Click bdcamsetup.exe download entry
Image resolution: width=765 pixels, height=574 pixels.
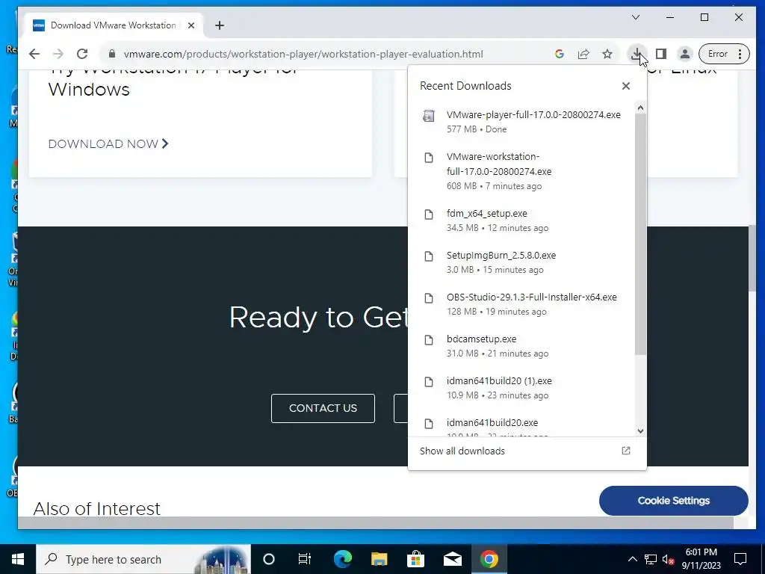pyautogui.click(x=522, y=346)
